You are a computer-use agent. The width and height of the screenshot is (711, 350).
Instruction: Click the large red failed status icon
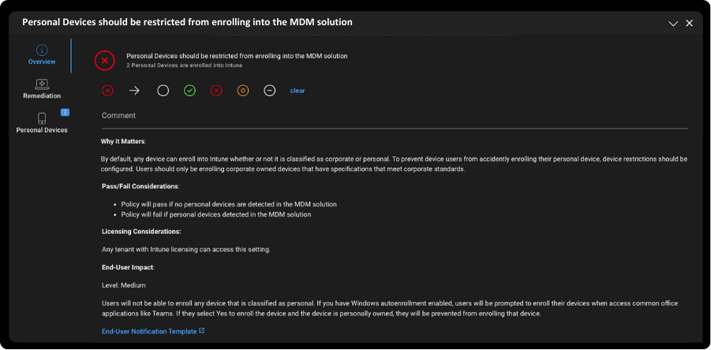tap(105, 60)
